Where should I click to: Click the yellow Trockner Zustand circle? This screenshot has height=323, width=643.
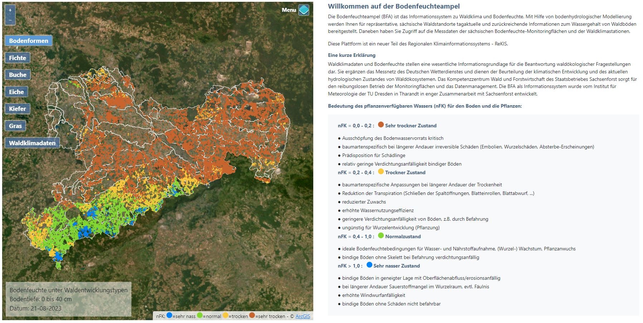pyautogui.click(x=381, y=172)
